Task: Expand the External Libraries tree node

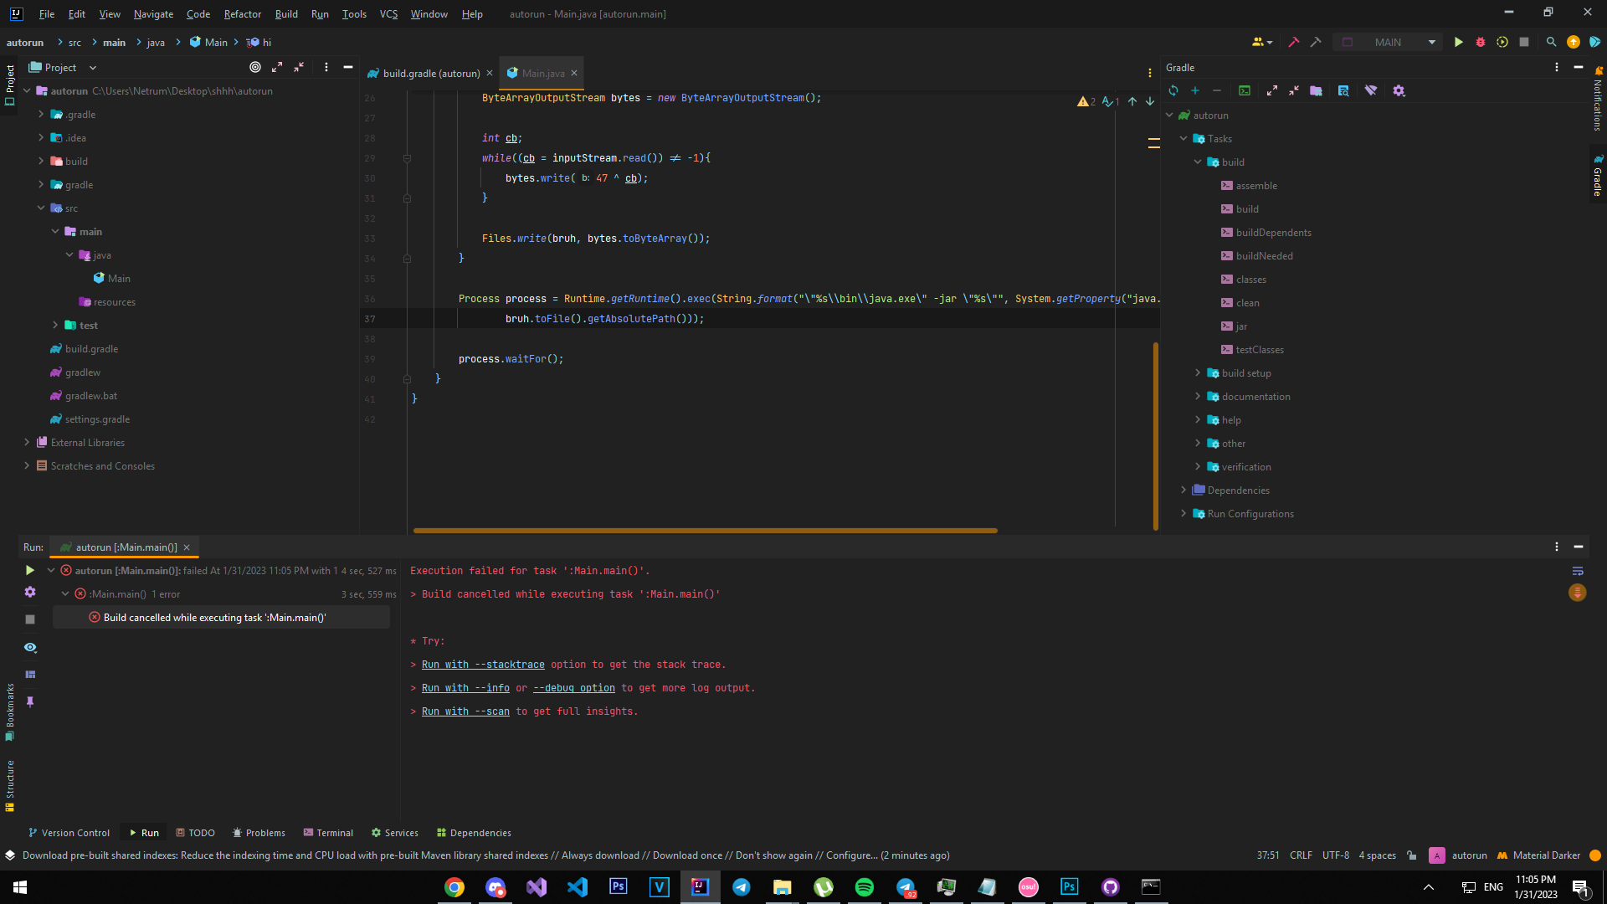Action: tap(27, 442)
